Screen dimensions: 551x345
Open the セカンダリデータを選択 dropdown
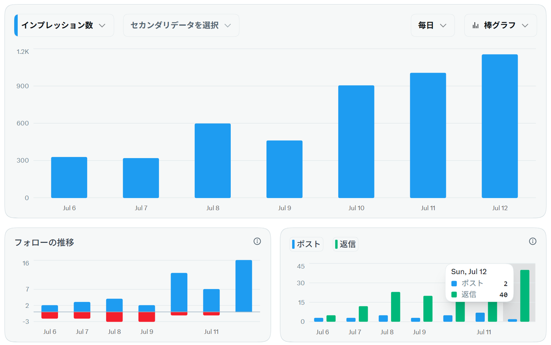(181, 25)
